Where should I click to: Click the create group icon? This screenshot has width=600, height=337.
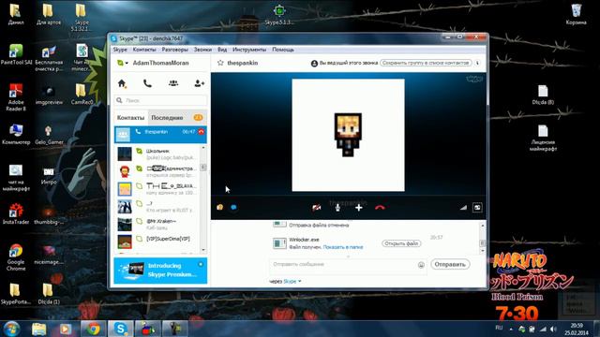173,83
